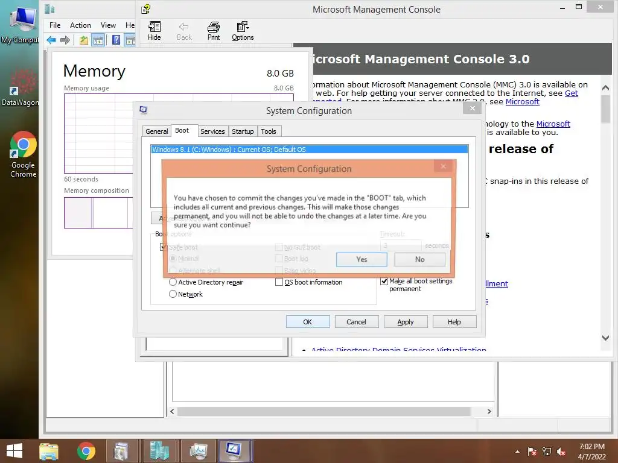
Task: Follow the 'Get' hyperlink in help text
Action: pos(571,93)
